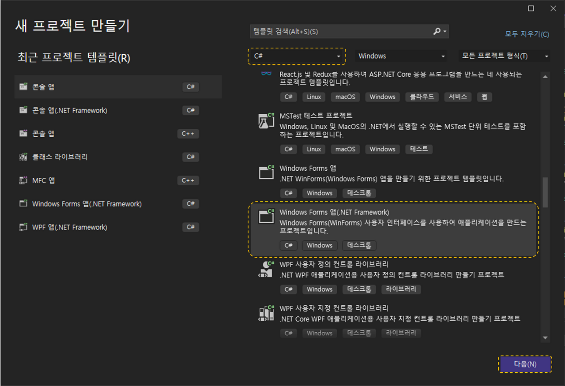The image size is (565, 386).
Task: Click the Windows Forms 앱 template icon
Action: 266,172
